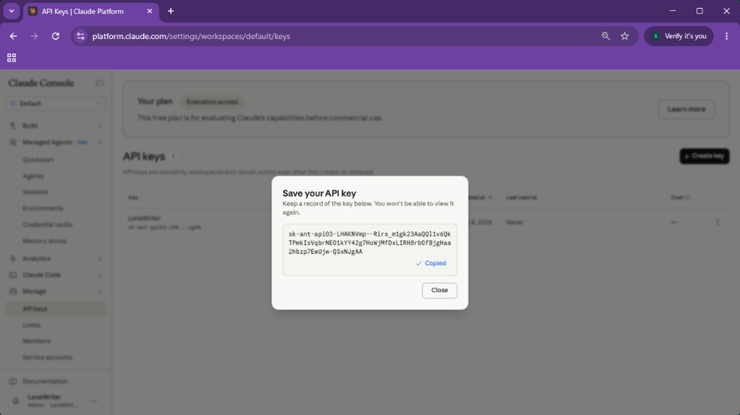
Task: Click the Last used at column header
Action: (x=522, y=198)
